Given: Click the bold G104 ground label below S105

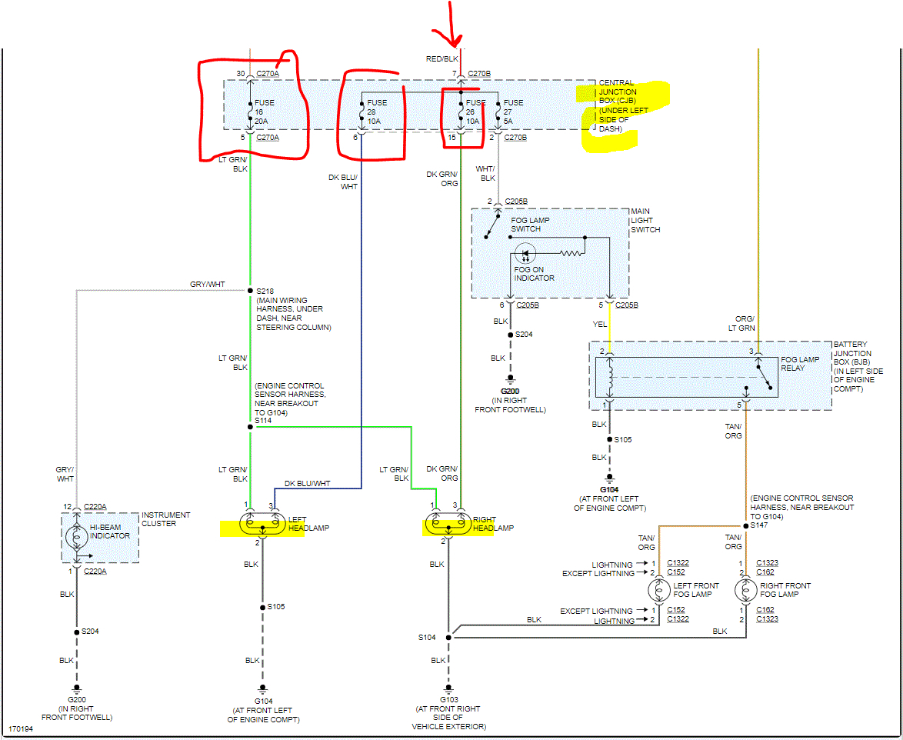Looking at the screenshot, I should (609, 489).
